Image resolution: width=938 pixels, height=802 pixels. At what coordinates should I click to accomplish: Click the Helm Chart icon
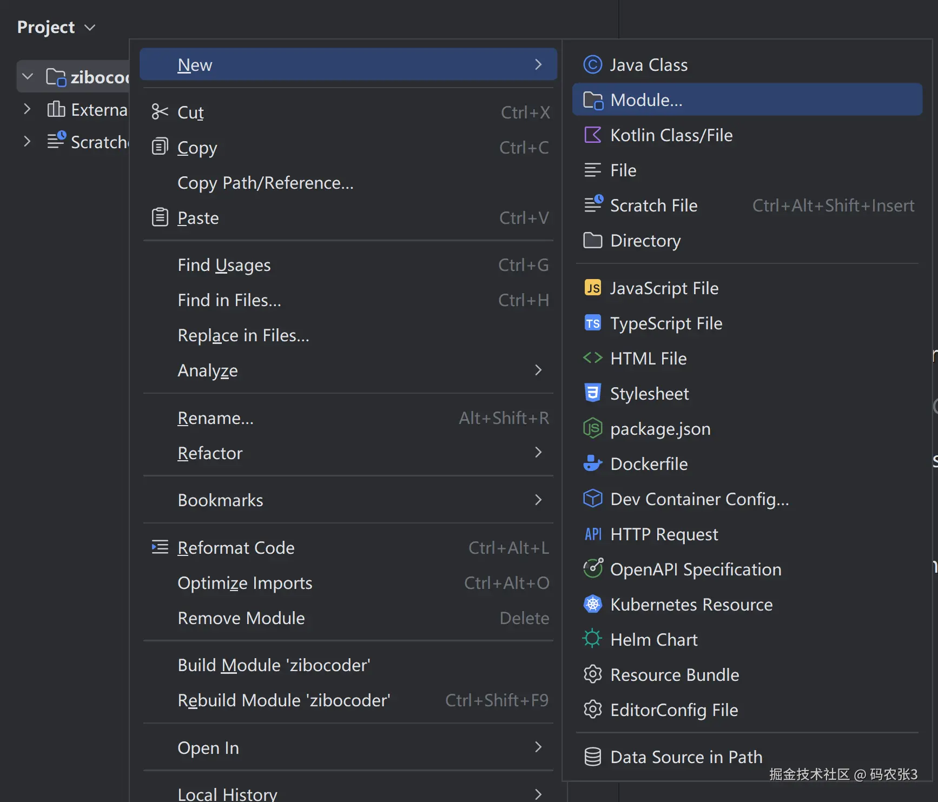point(593,640)
